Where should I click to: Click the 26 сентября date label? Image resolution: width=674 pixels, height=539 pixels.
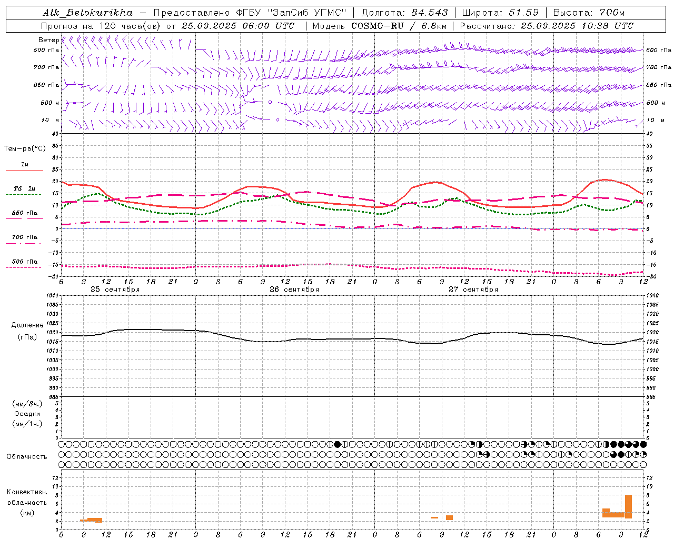[294, 290]
